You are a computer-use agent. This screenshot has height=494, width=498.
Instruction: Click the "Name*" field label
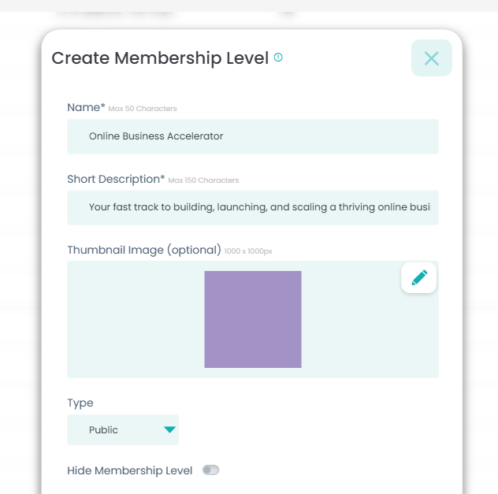click(x=86, y=107)
